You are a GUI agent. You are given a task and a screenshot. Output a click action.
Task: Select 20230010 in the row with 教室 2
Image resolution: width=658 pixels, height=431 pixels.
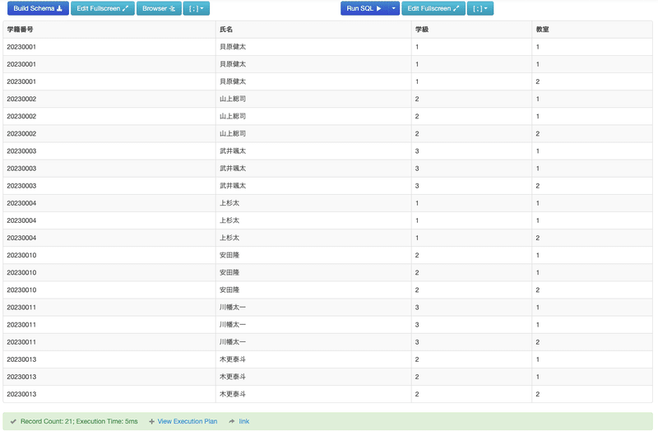[21, 290]
